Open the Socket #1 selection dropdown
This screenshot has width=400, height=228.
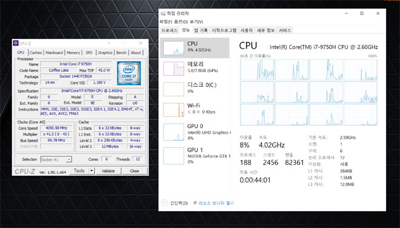[x=56, y=159]
